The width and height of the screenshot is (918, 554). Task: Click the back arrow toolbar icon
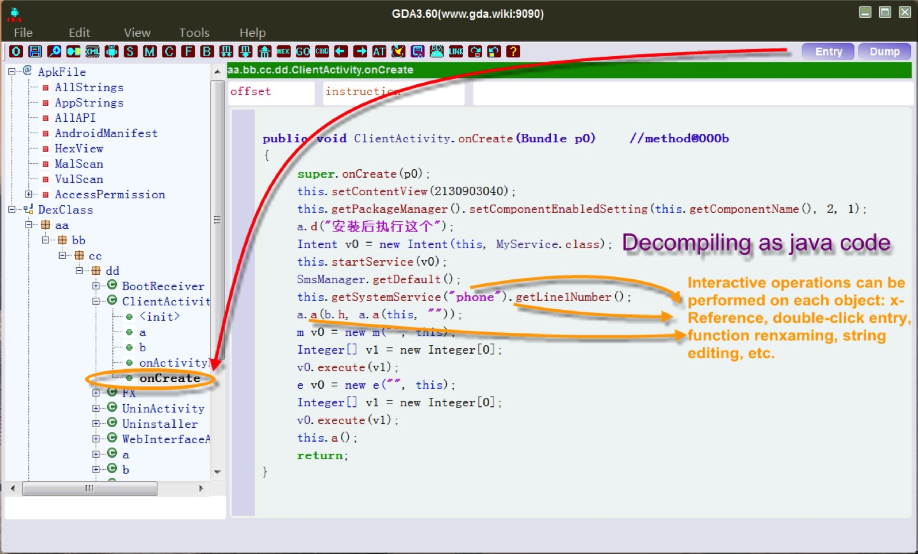(x=341, y=52)
